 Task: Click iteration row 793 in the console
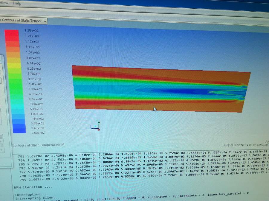(143, 154)
